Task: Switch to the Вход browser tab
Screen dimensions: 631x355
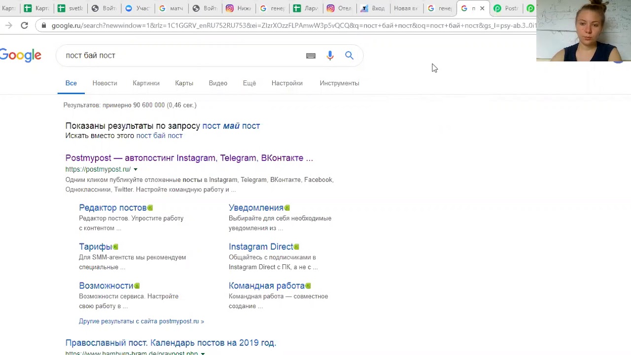Action: click(373, 8)
